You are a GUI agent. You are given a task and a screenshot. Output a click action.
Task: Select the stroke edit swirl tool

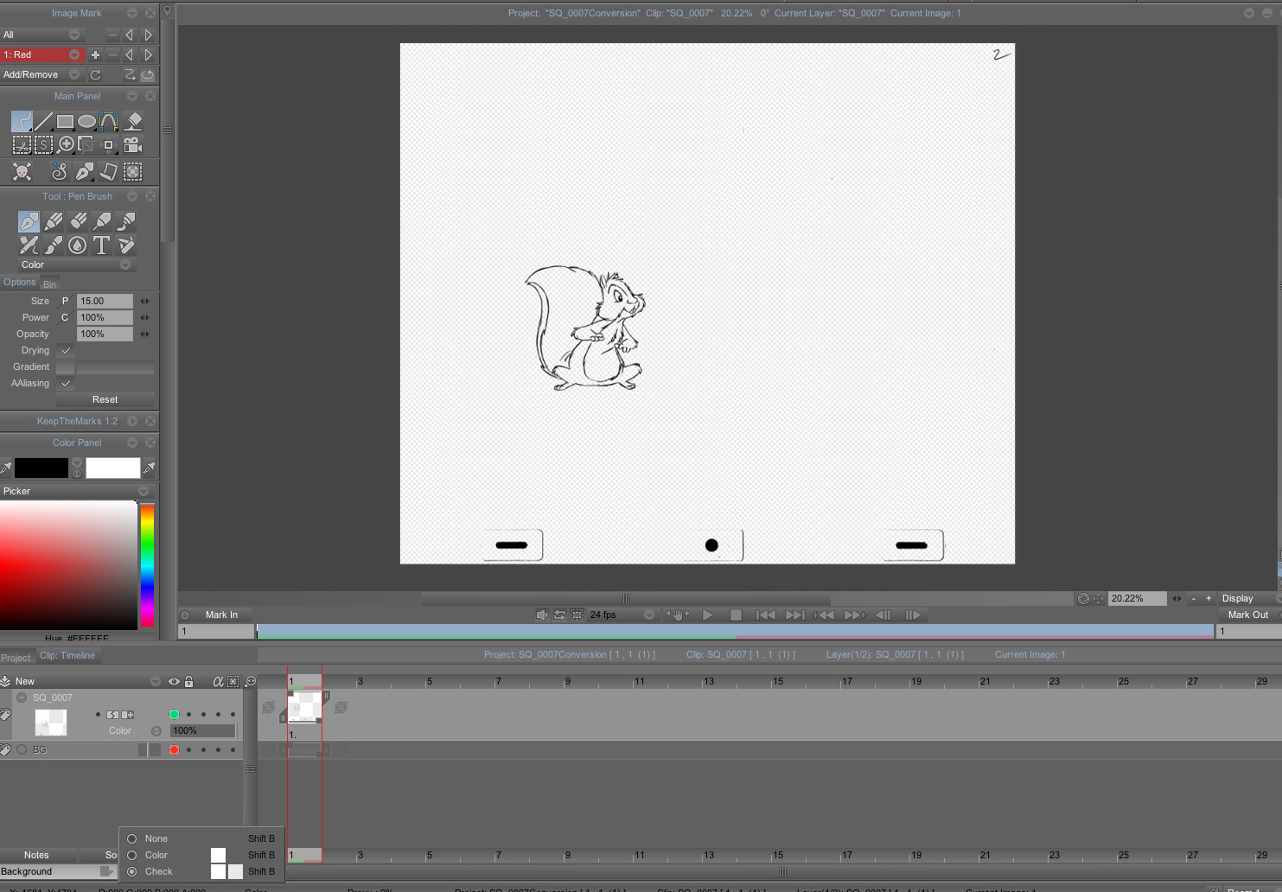pos(59,171)
